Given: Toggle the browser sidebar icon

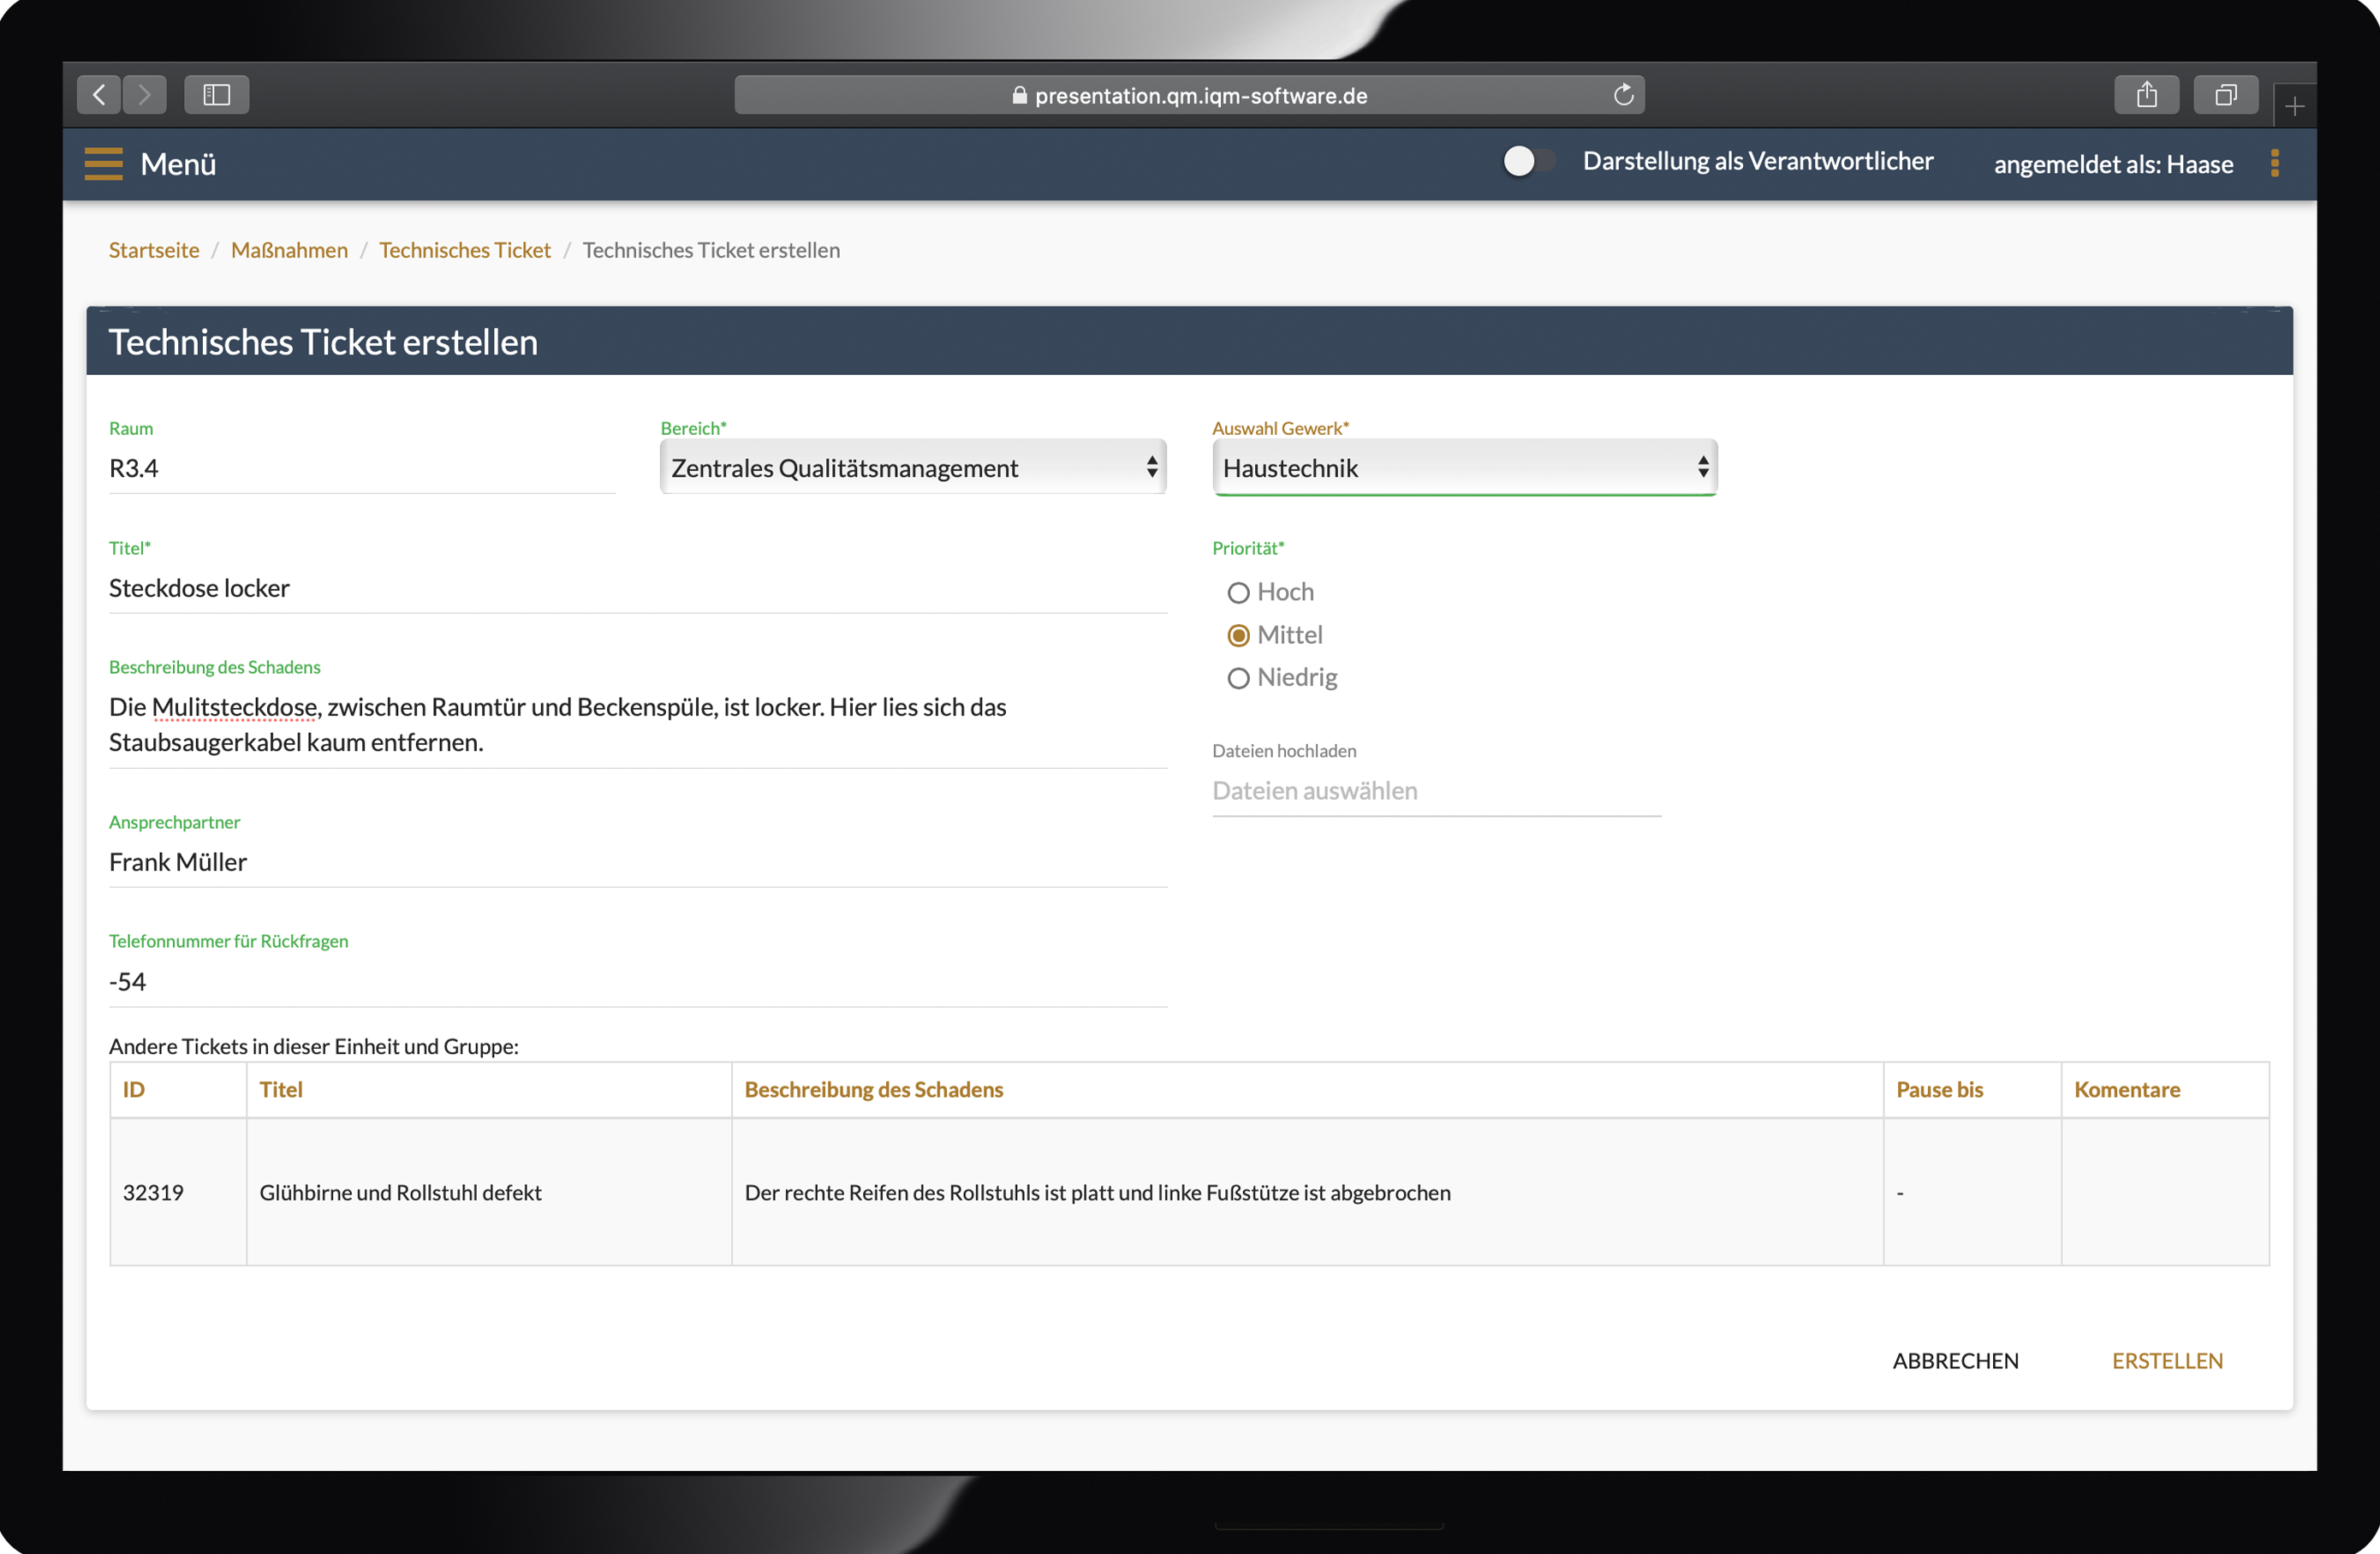Looking at the screenshot, I should [x=217, y=95].
